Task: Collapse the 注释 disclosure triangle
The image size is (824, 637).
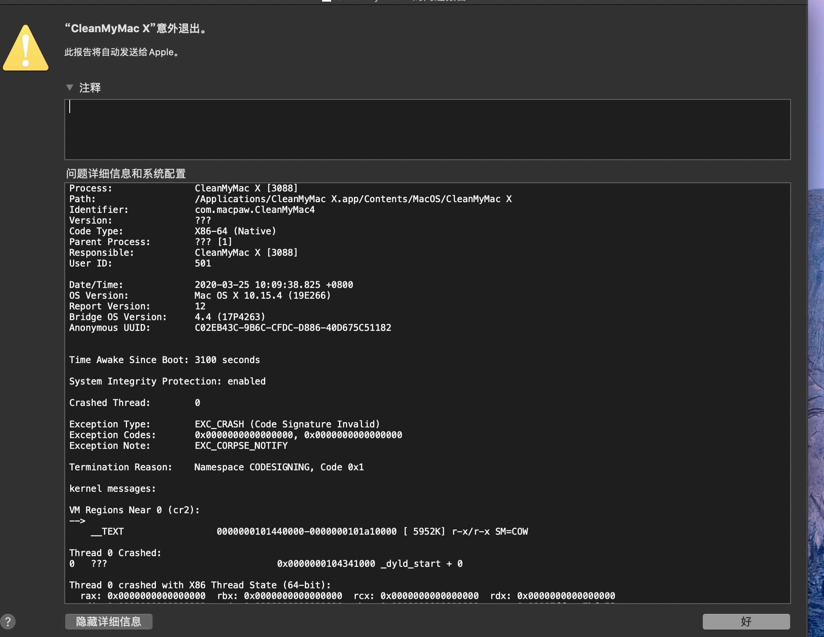Action: click(70, 87)
